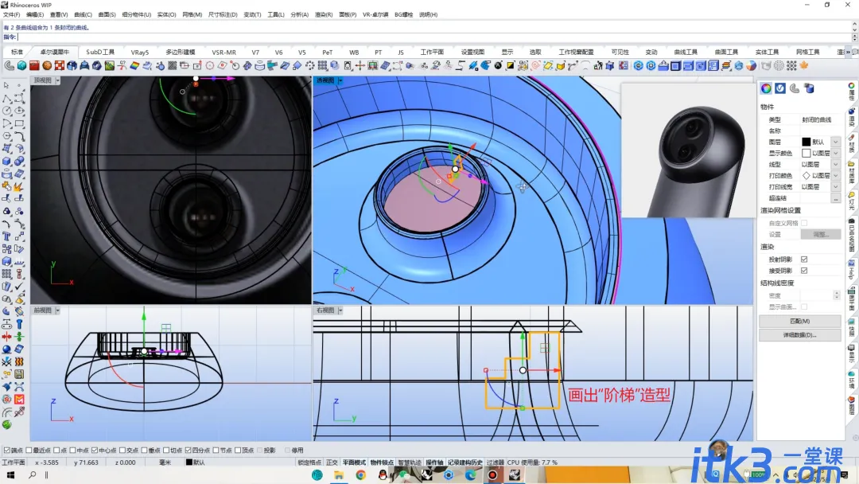This screenshot has height=484, width=859.
Task: Open the 实体(O) menu
Action: click(166, 15)
